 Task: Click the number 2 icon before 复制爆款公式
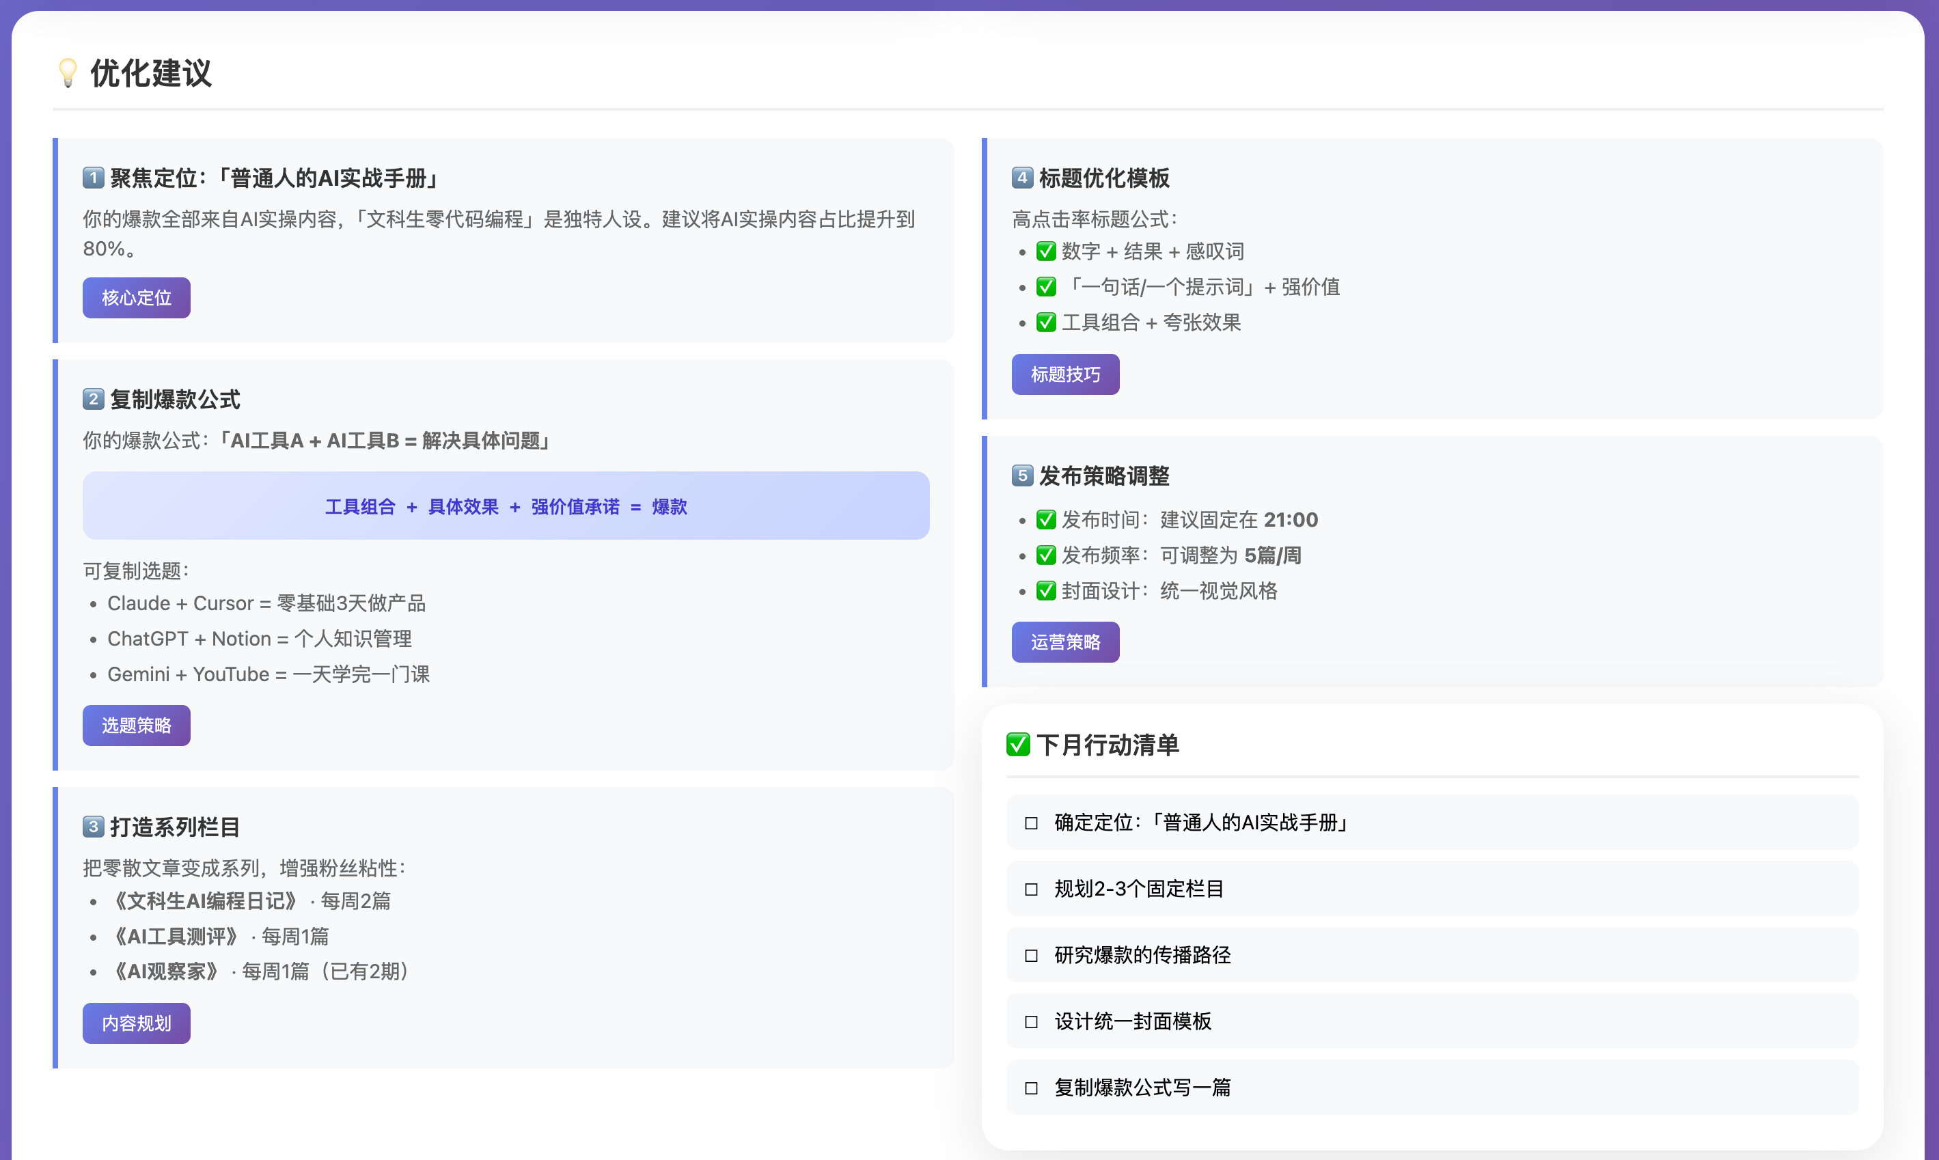(x=93, y=400)
